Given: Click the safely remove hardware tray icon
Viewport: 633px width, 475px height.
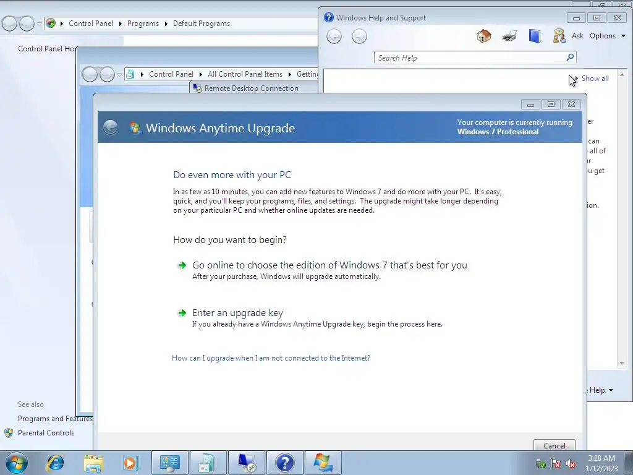Looking at the screenshot, I should (x=540, y=463).
